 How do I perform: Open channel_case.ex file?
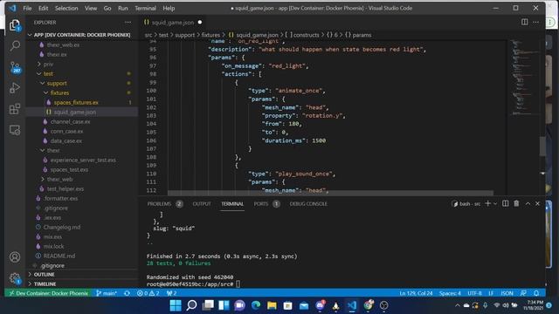tap(70, 122)
